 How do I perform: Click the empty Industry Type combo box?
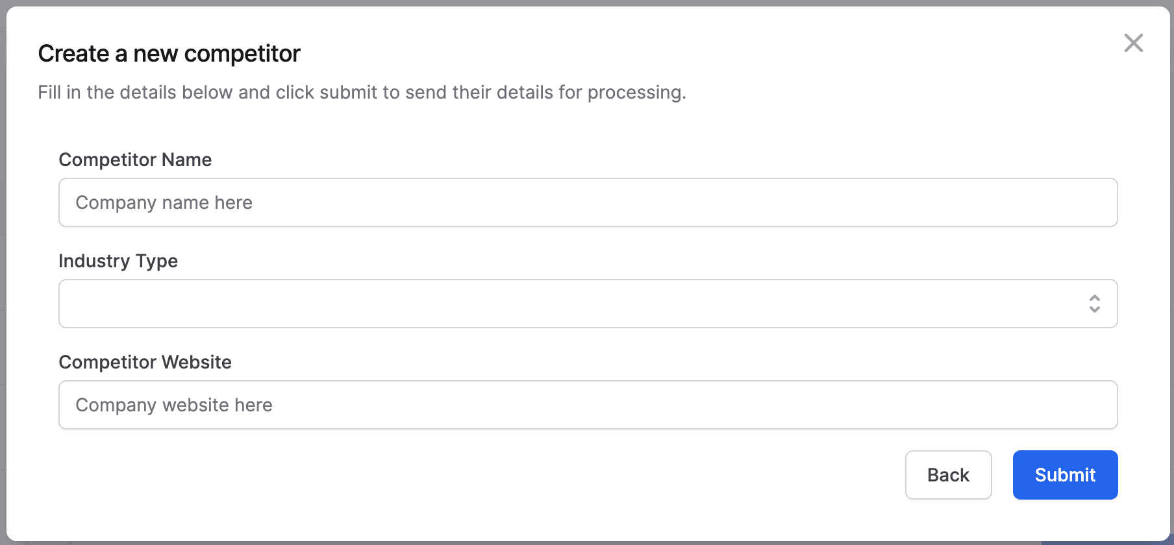(588, 304)
